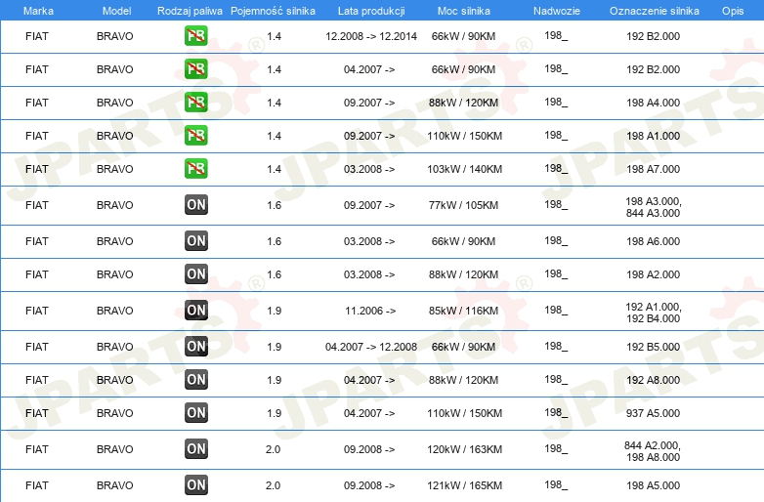
Task: Click the engine code 192 A8.000
Action: [x=654, y=380]
